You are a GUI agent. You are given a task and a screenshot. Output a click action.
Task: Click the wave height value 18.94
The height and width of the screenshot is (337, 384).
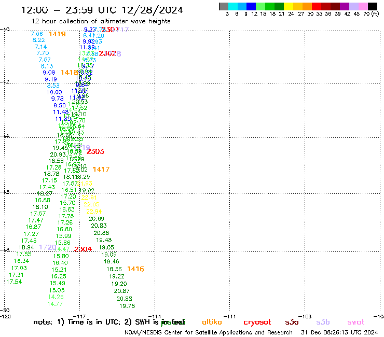(x=26, y=247)
